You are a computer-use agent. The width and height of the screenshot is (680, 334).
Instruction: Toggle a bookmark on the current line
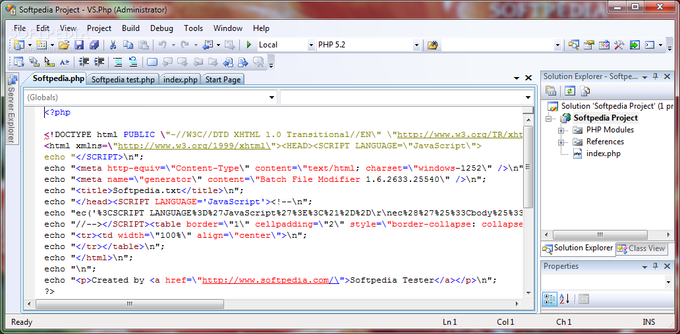tap(152, 62)
